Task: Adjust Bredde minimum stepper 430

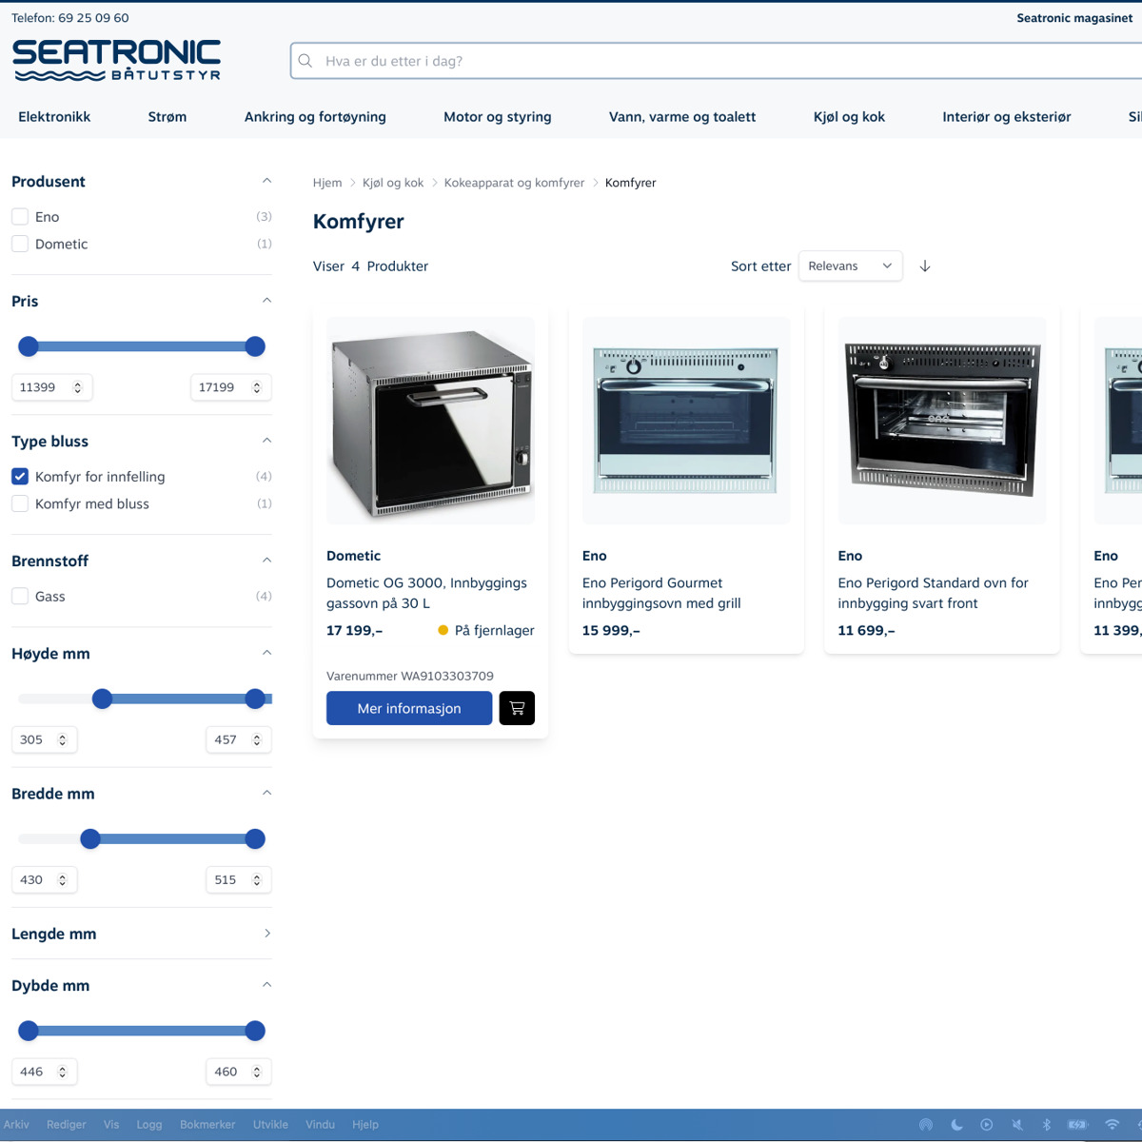Action: coord(63,880)
